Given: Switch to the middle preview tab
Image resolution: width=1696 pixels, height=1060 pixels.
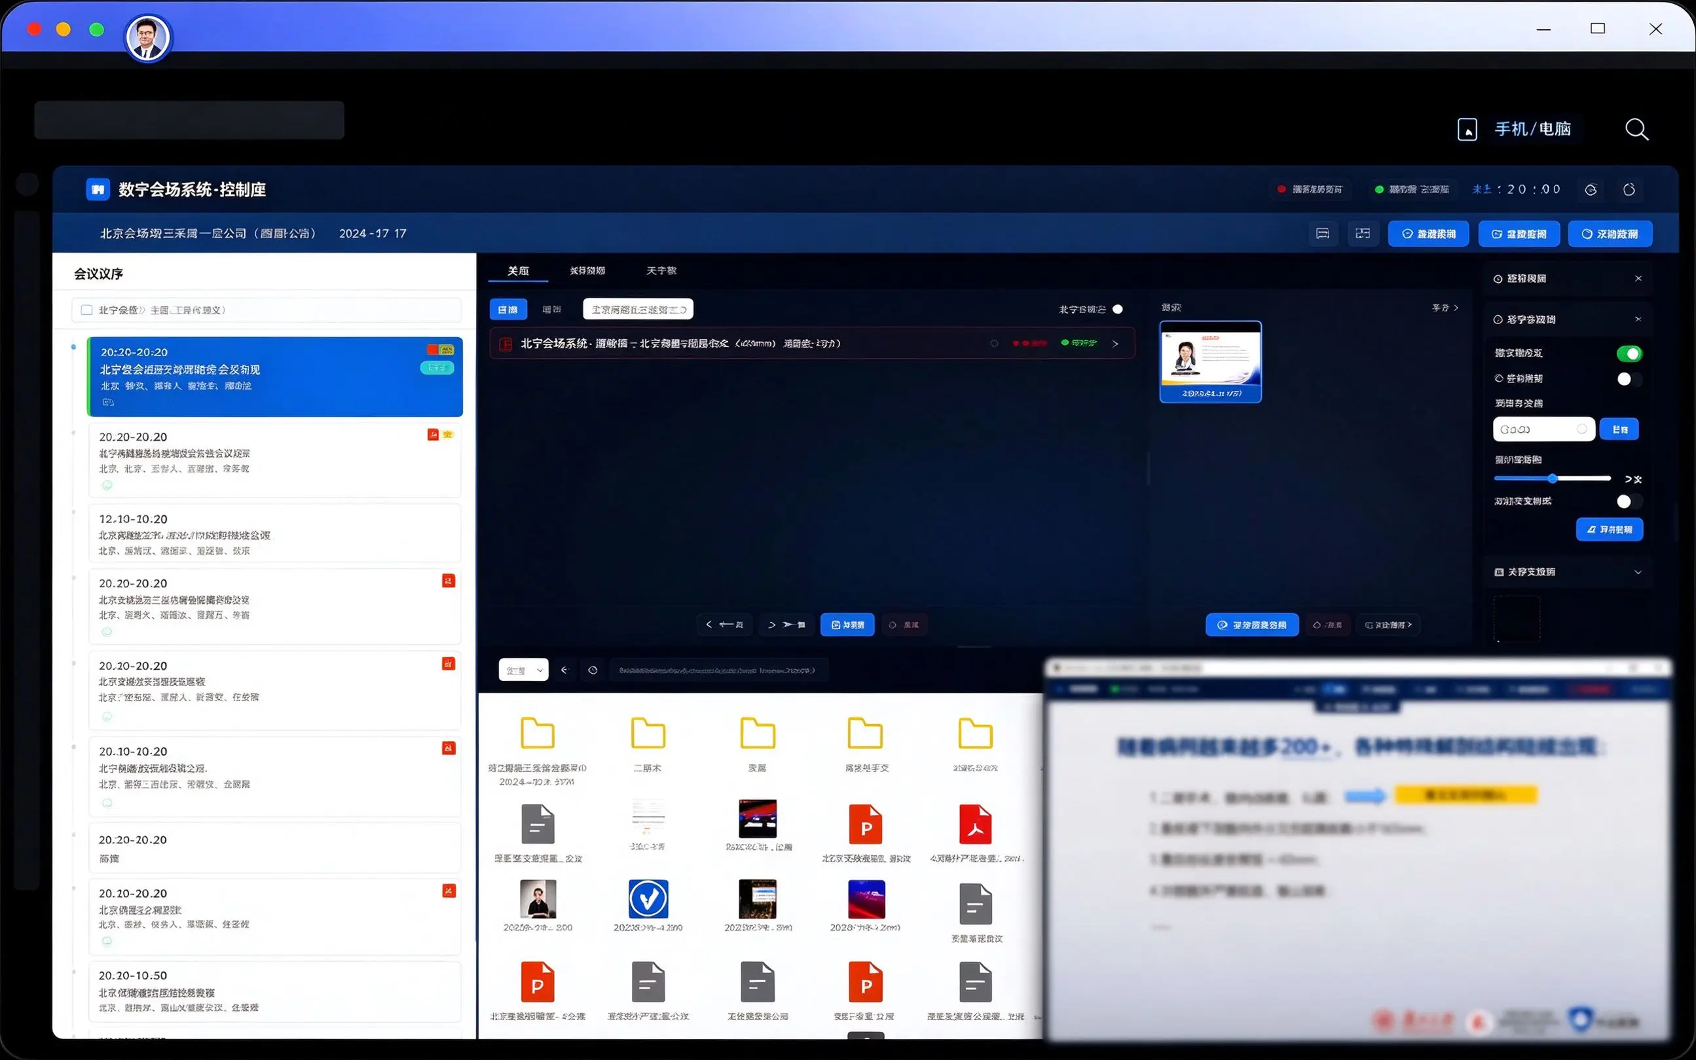Looking at the screenshot, I should [587, 270].
